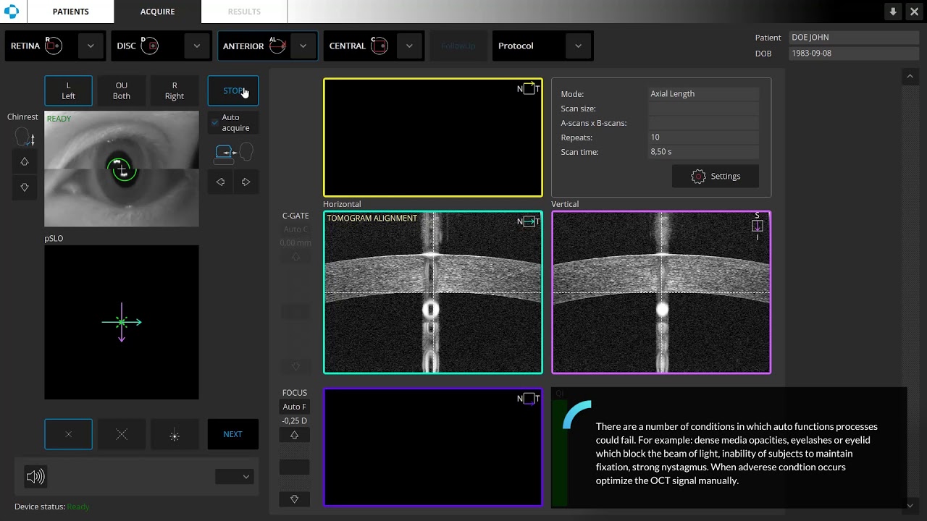Open the dropdown next to speaker
Viewport: 927px width, 521px height.
tap(235, 477)
